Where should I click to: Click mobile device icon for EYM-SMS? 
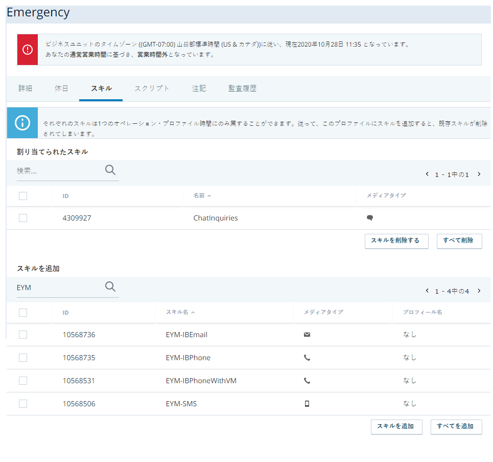coord(307,404)
